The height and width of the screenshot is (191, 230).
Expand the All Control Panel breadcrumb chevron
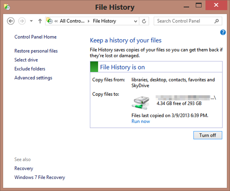point(89,21)
